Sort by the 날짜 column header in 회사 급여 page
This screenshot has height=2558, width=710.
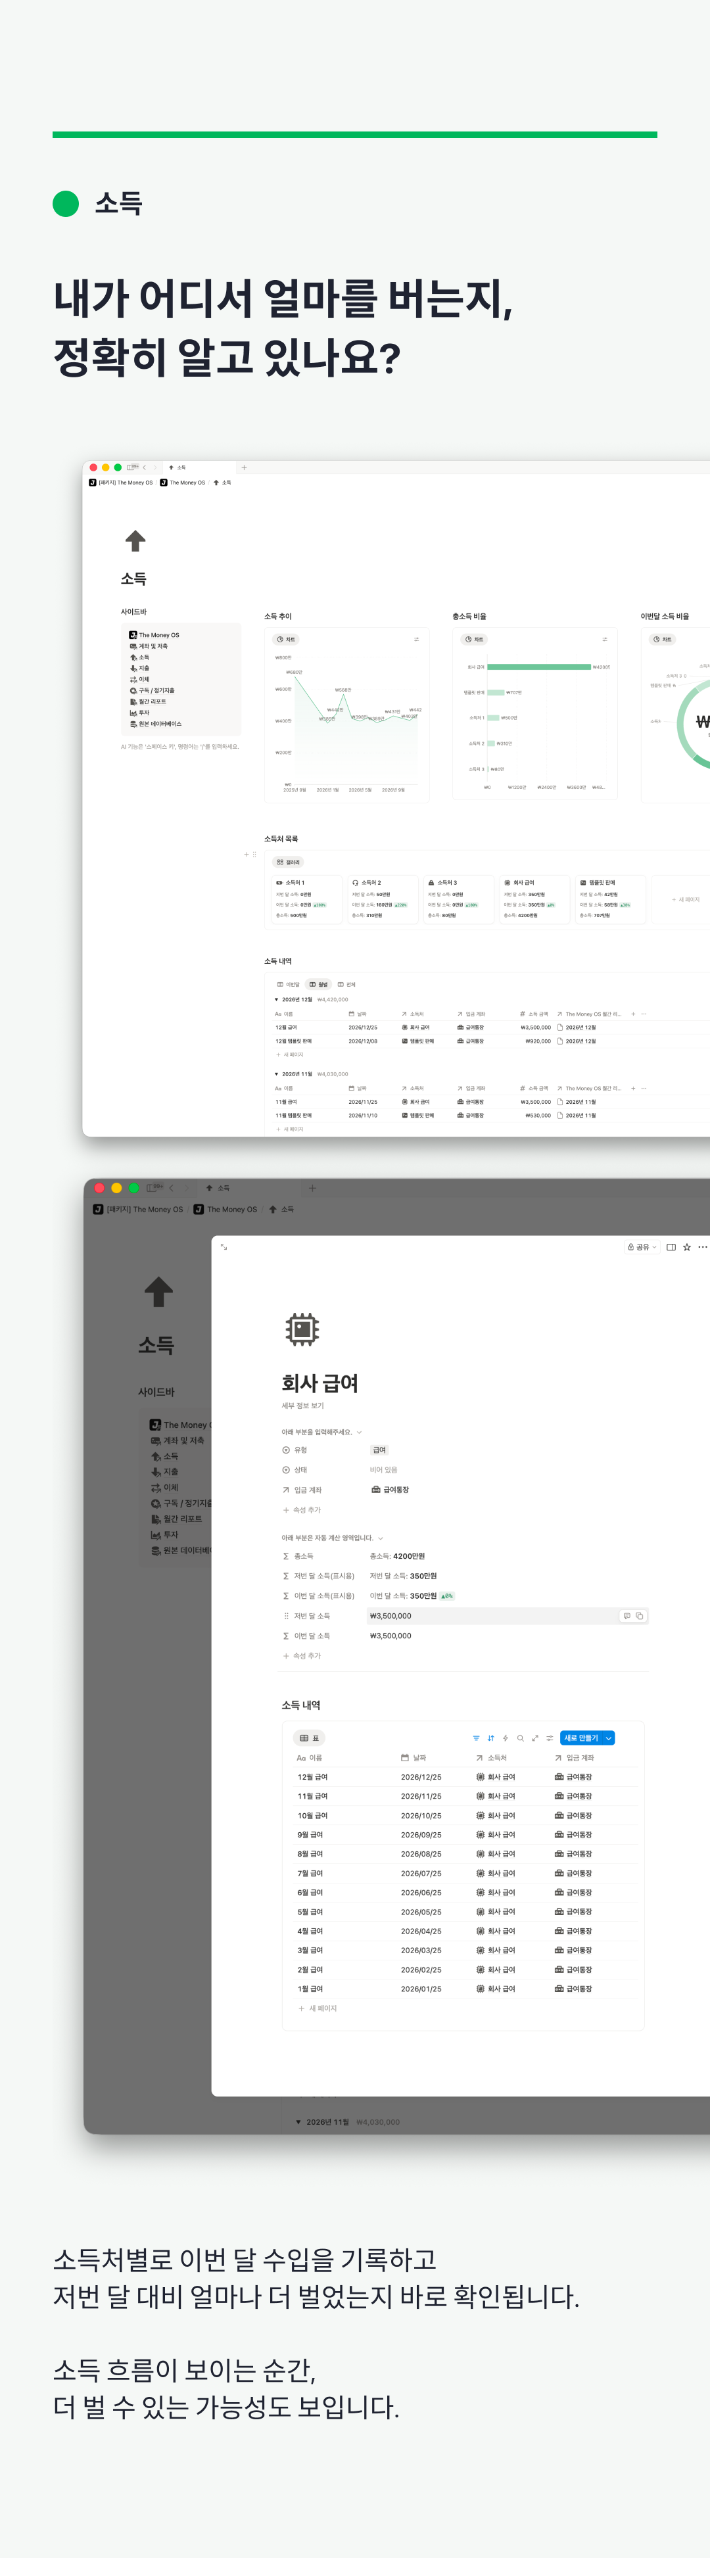click(x=414, y=1758)
